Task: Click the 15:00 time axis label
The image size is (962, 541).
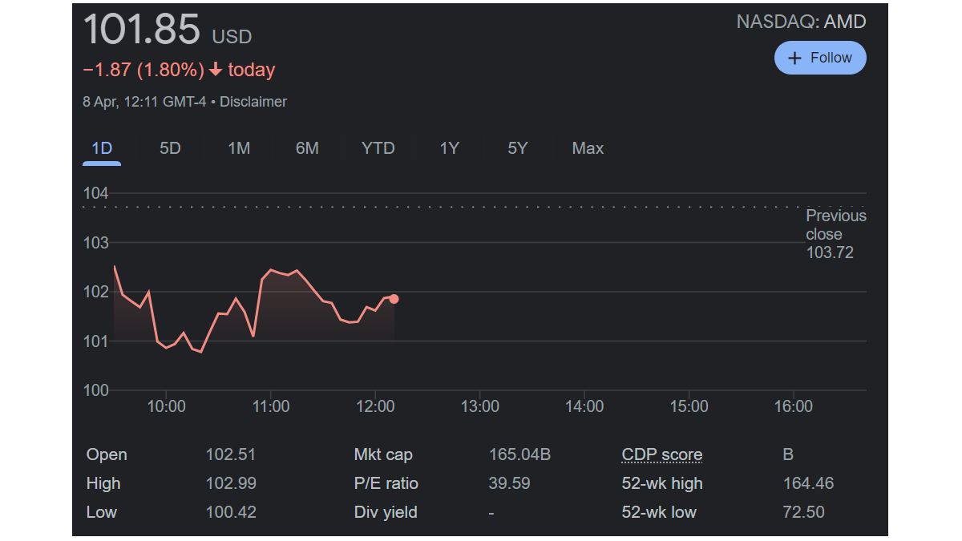Action: (x=689, y=406)
